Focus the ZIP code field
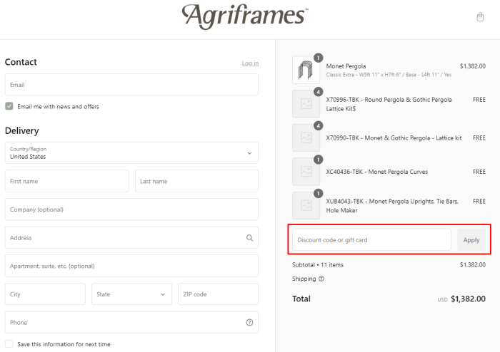 click(218, 294)
